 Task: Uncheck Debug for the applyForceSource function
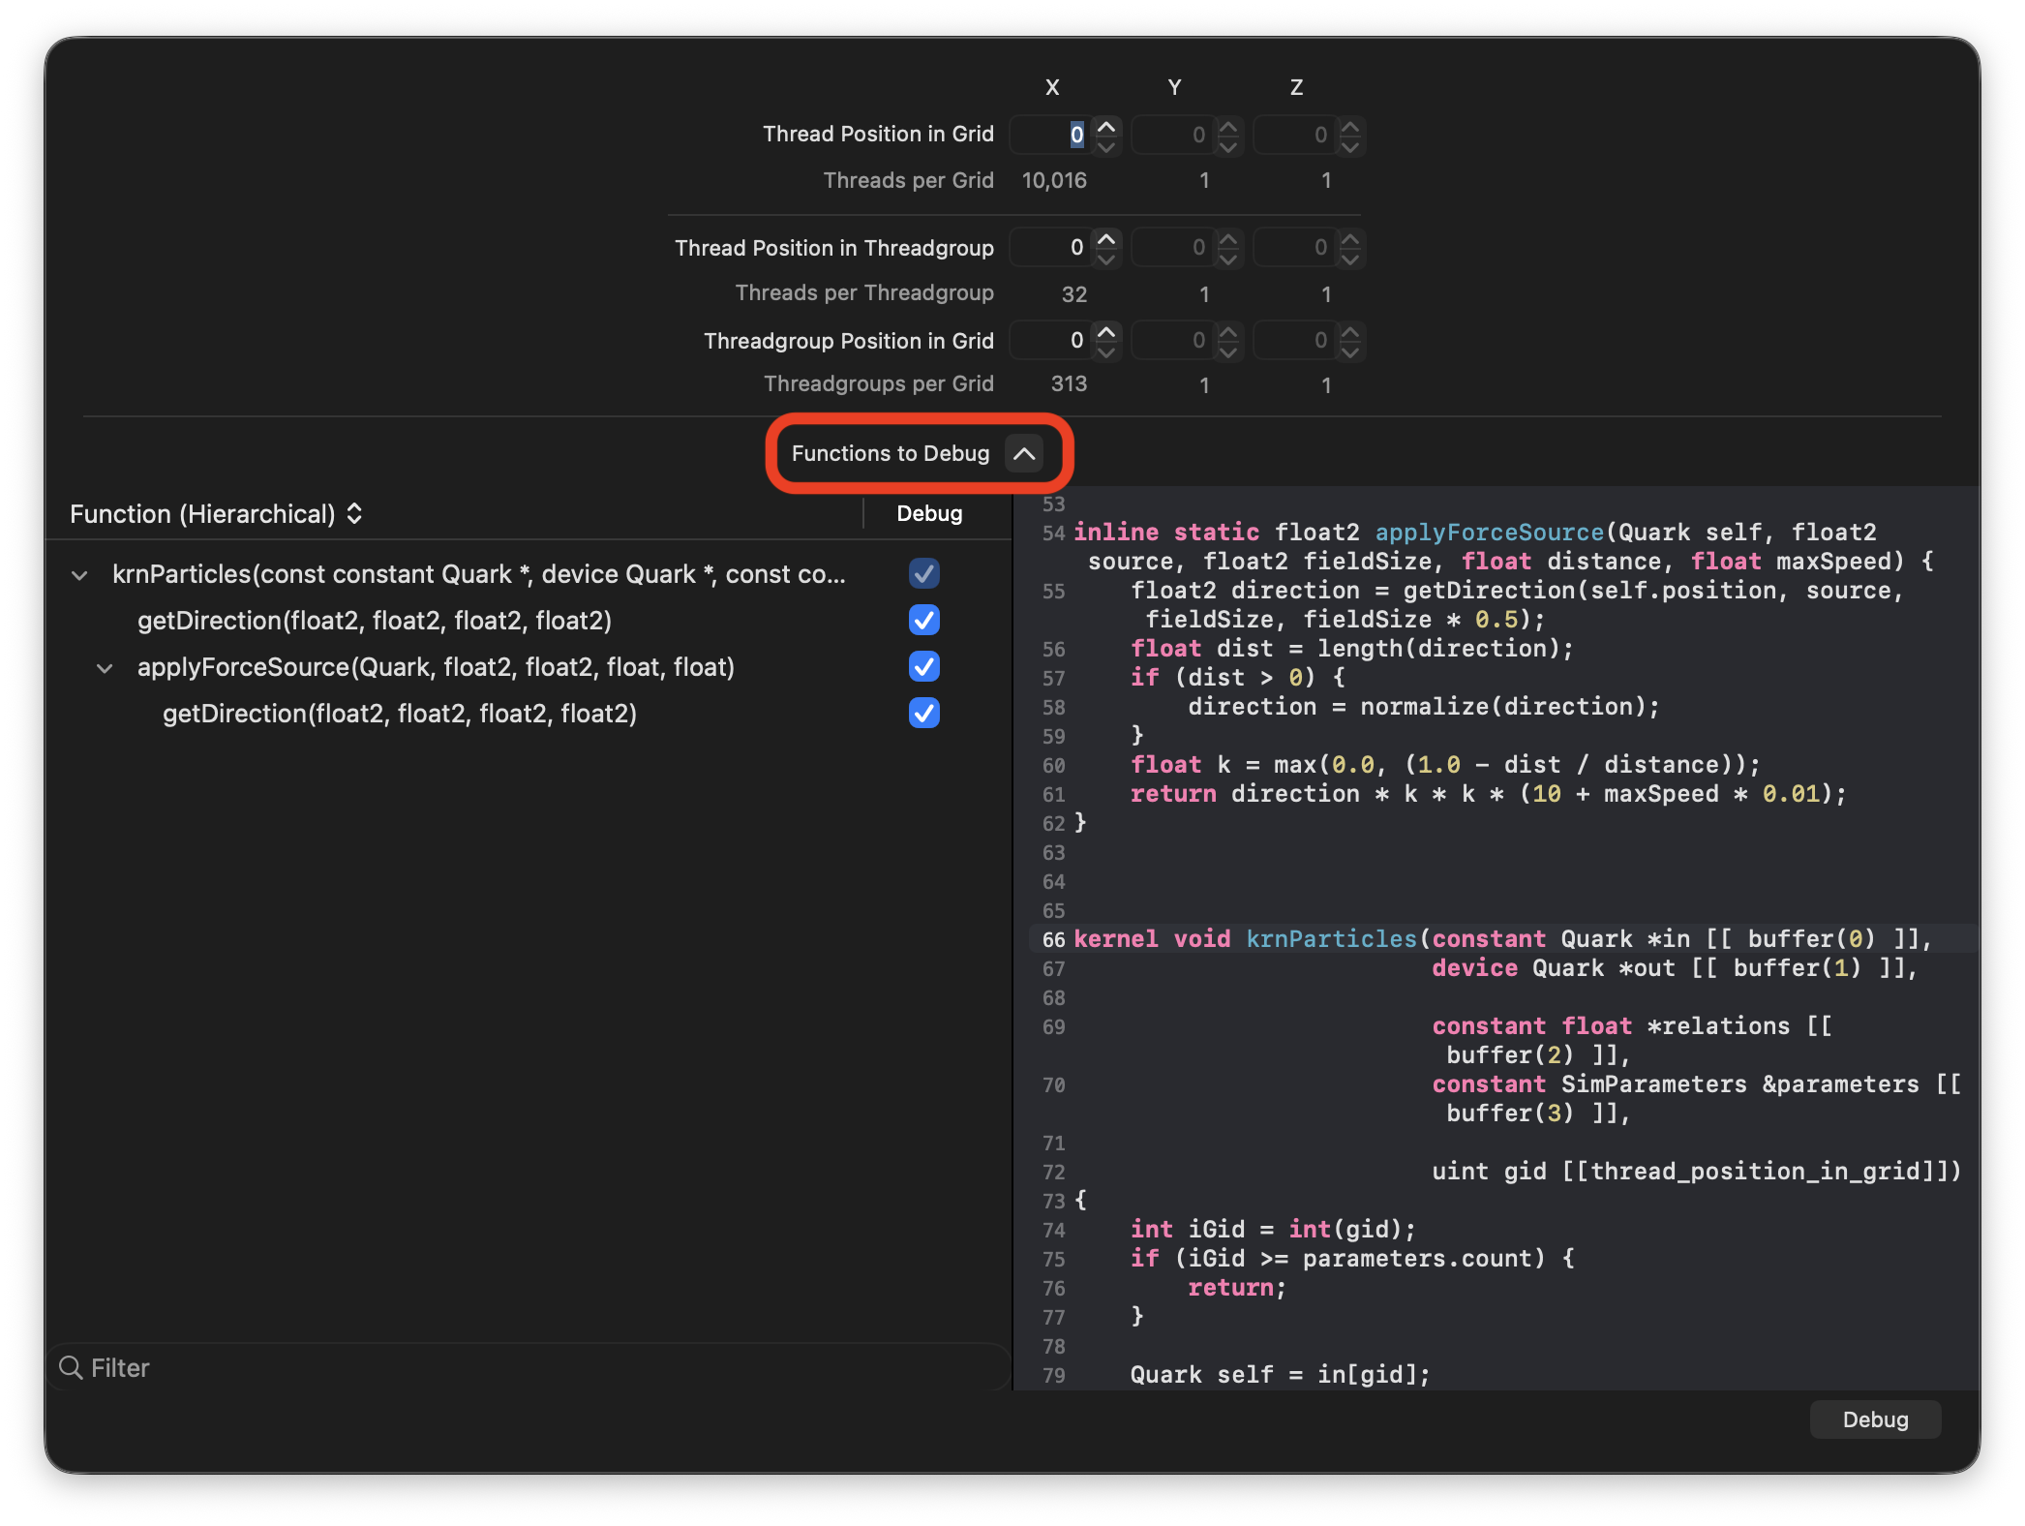(x=923, y=666)
